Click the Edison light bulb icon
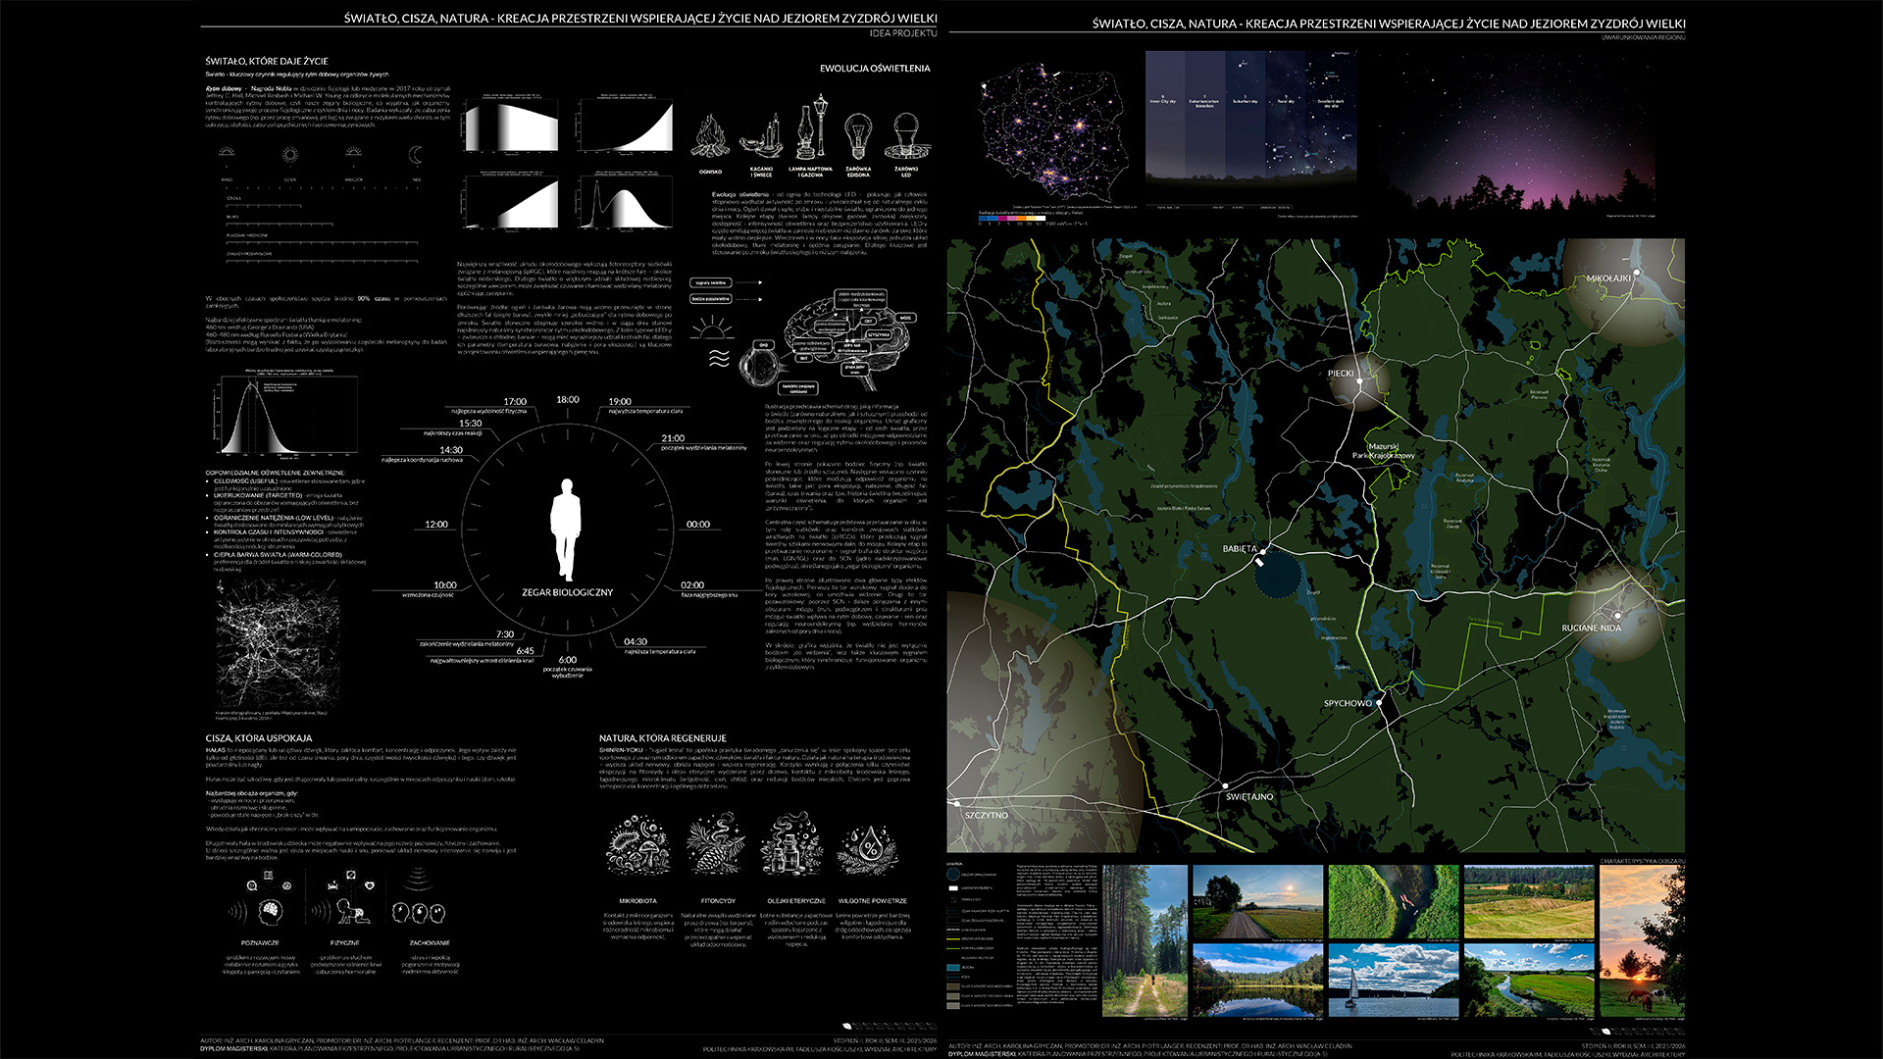The height and width of the screenshot is (1059, 1883). coord(858,134)
